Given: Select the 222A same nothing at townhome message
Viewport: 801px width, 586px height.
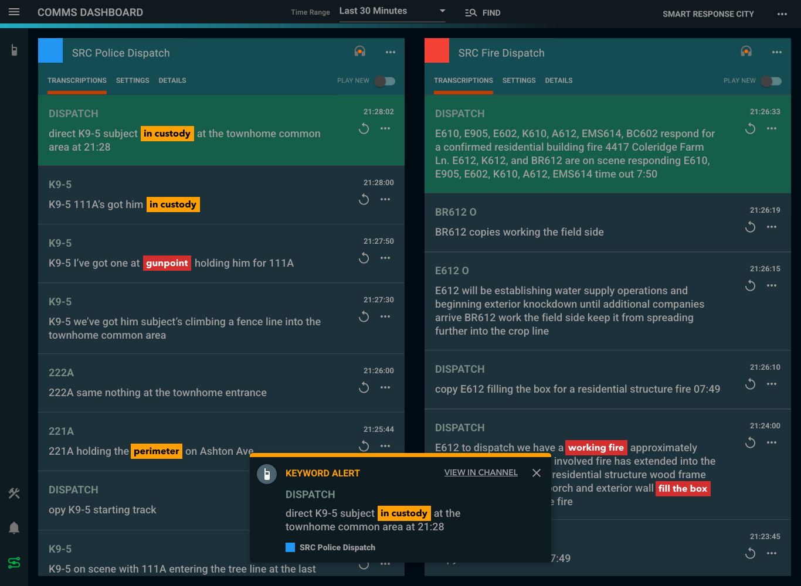Looking at the screenshot, I should [x=221, y=383].
